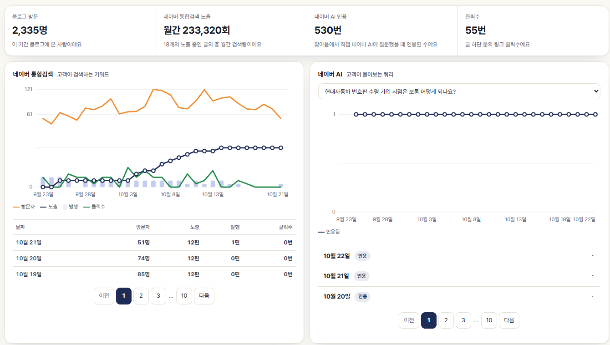Click the 2,335명 blog visit figure
This screenshot has height=345, width=610.
coord(30,30)
